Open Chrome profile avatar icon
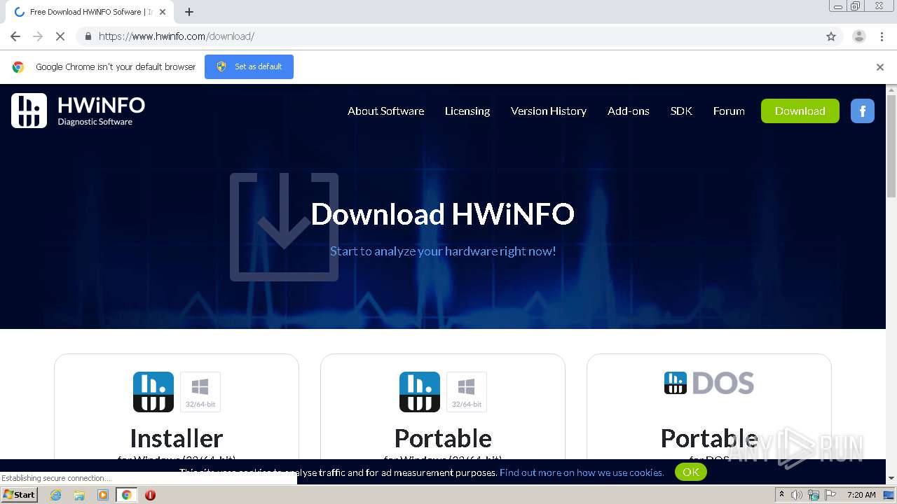The height and width of the screenshot is (504, 897). tap(859, 36)
